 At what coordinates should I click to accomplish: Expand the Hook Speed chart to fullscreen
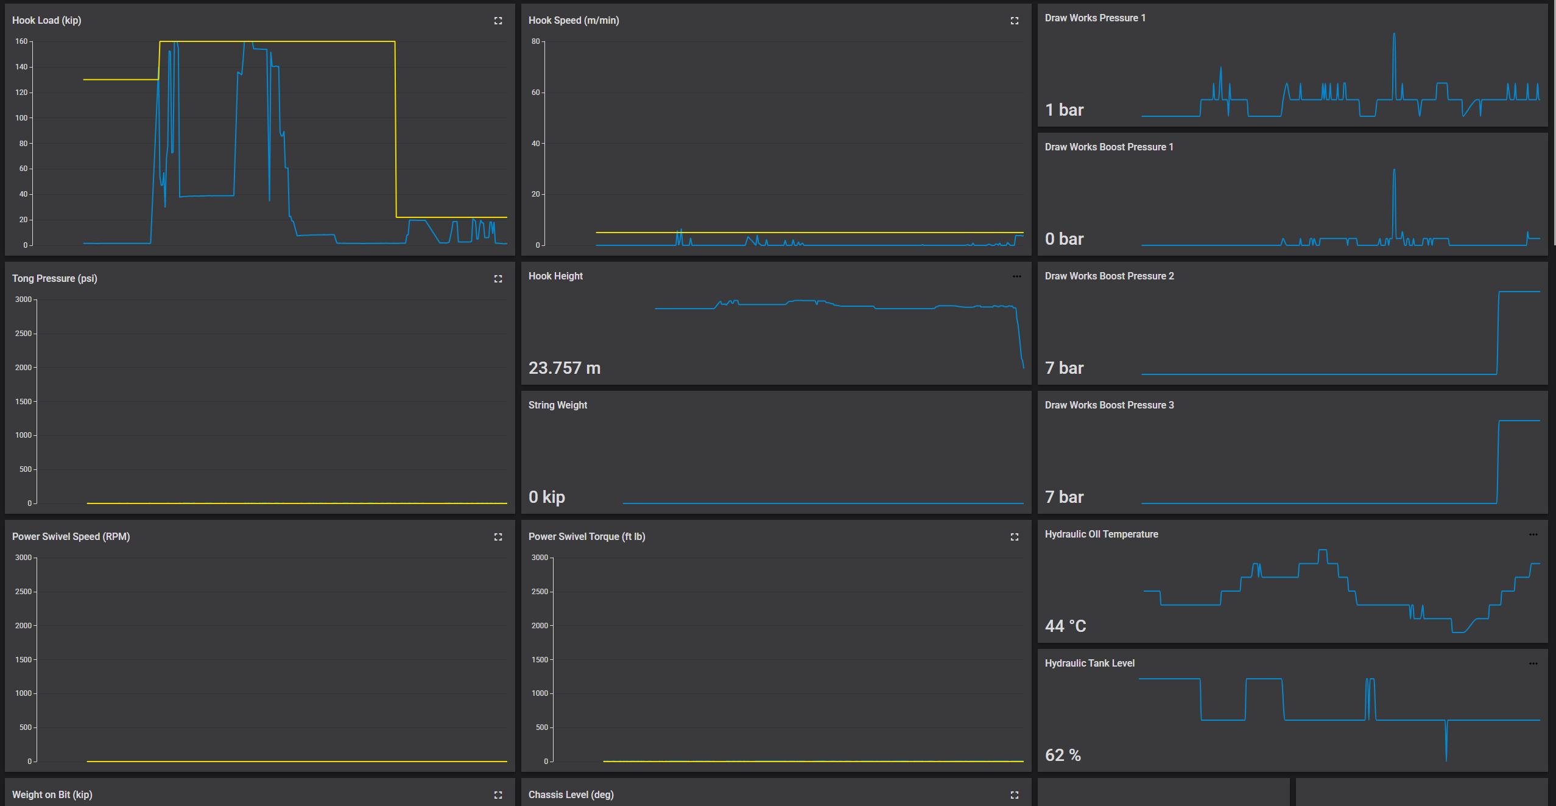1015,21
